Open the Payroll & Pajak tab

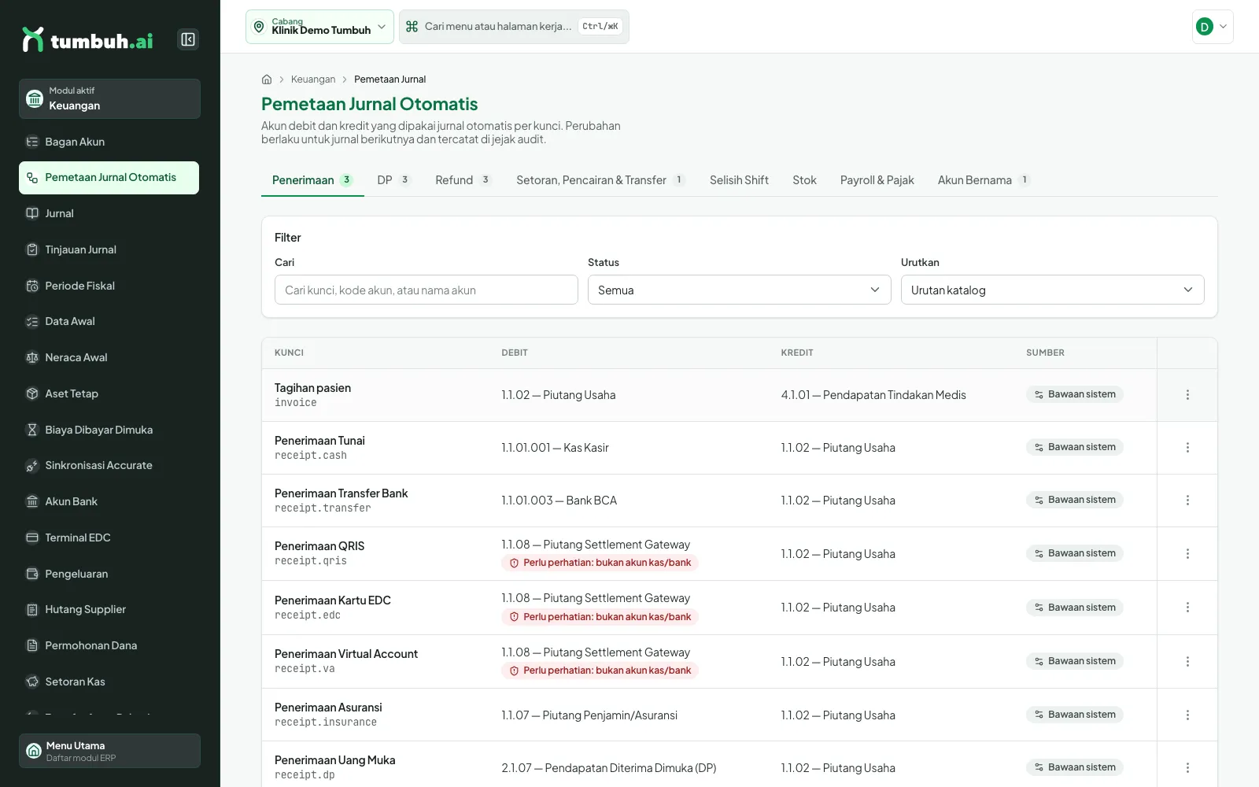(877, 180)
